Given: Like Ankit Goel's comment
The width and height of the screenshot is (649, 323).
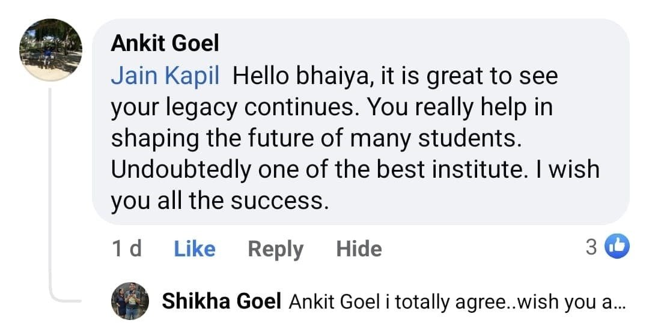Looking at the screenshot, I should coord(194,249).
